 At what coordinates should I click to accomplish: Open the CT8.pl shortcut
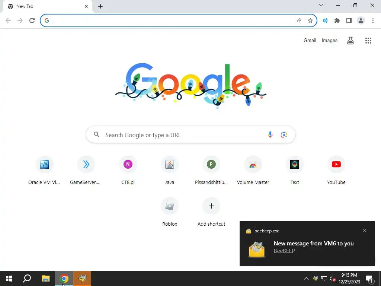(128, 171)
